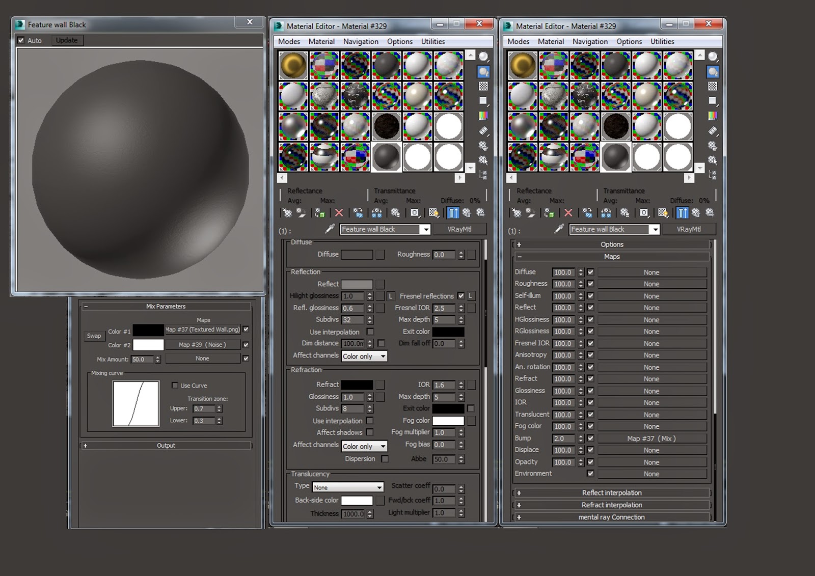Image resolution: width=815 pixels, height=576 pixels.
Task: Toggle the Auto checkbox in Feature wall Black
Action: click(21, 40)
